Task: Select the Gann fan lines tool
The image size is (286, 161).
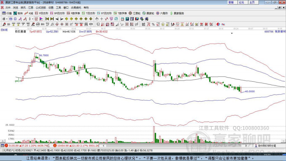Action: click(103, 25)
